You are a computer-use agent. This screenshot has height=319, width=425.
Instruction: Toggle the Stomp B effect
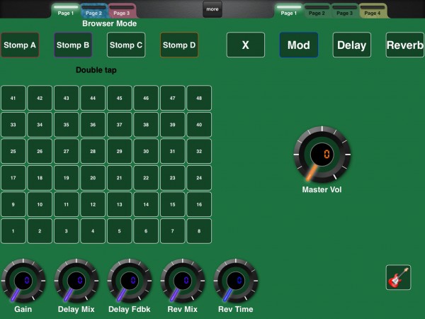click(73, 45)
